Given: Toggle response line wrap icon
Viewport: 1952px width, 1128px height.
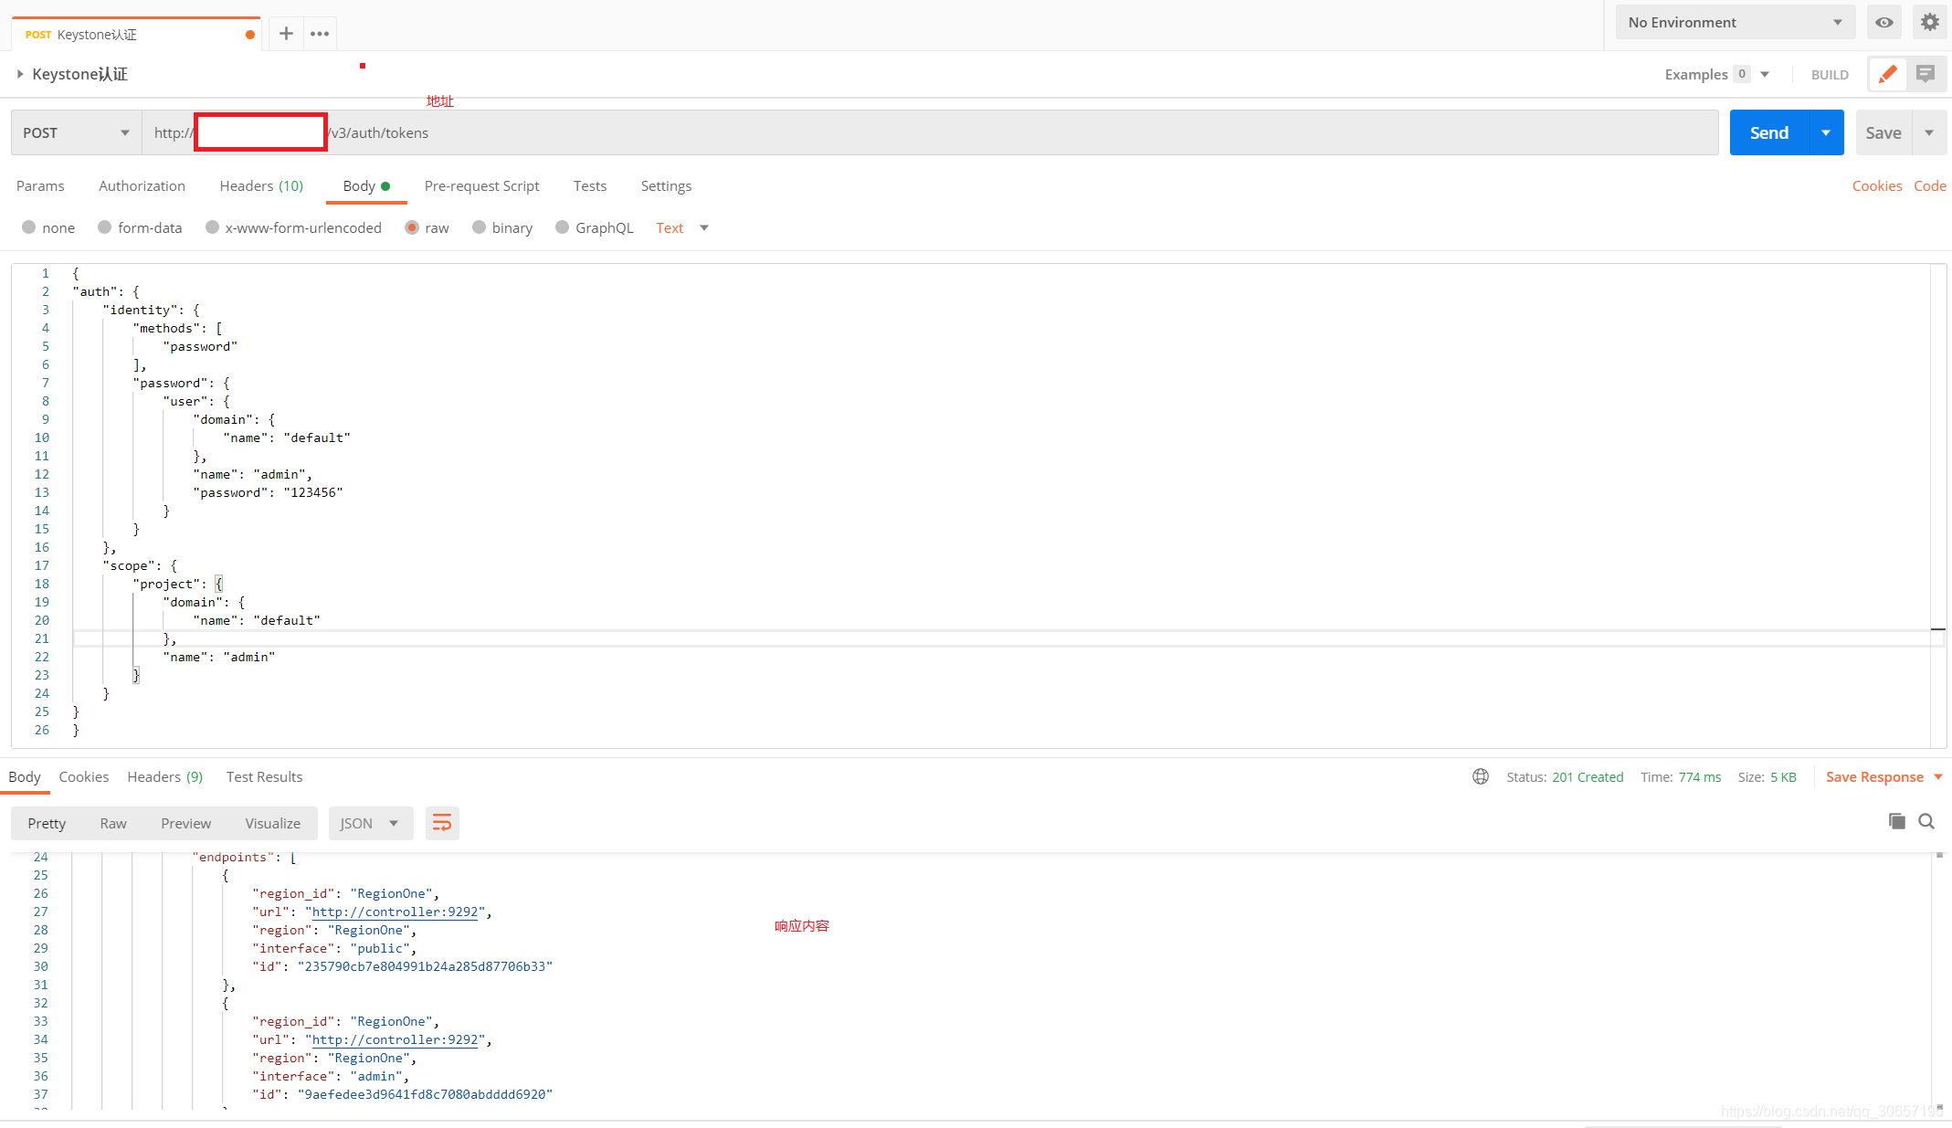Looking at the screenshot, I should pyautogui.click(x=442, y=823).
